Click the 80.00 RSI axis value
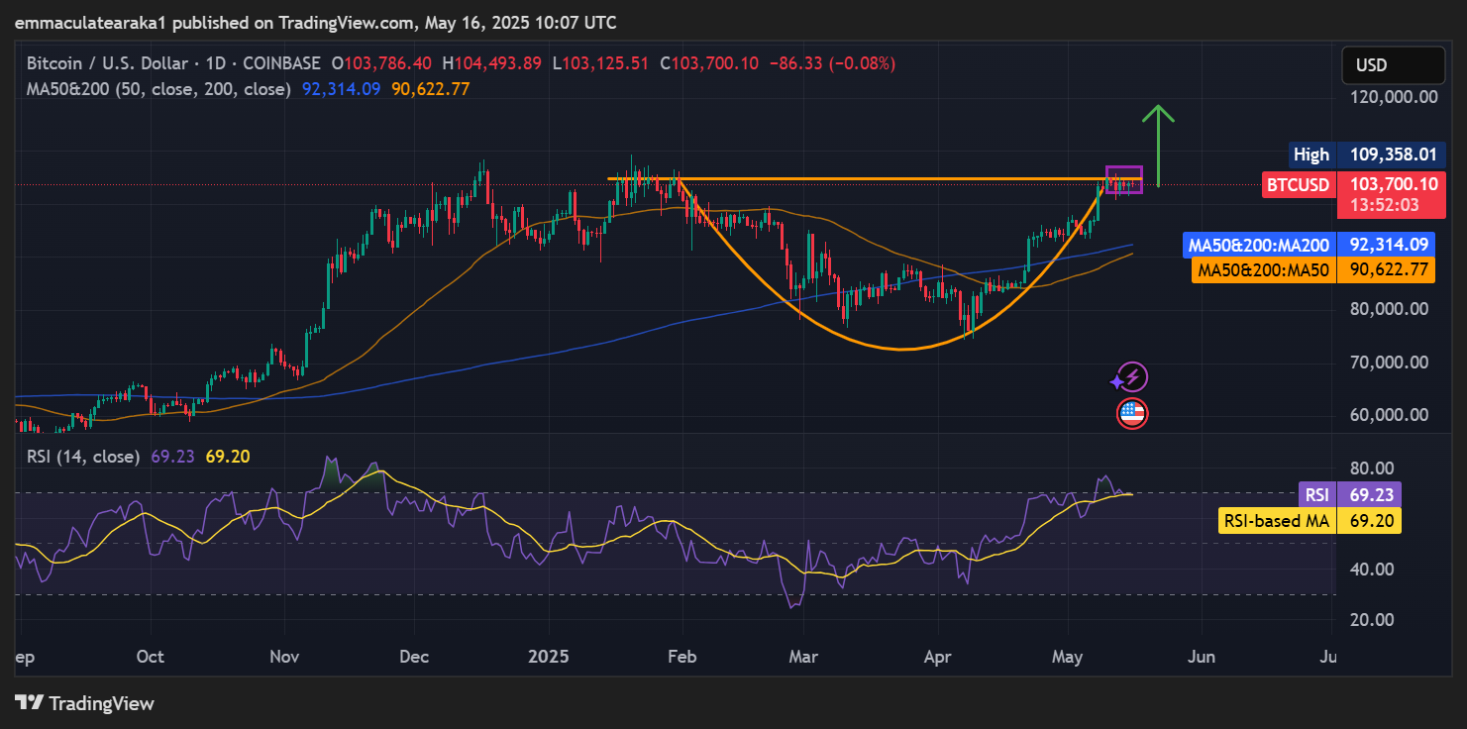This screenshot has height=729, width=1467. click(1371, 468)
